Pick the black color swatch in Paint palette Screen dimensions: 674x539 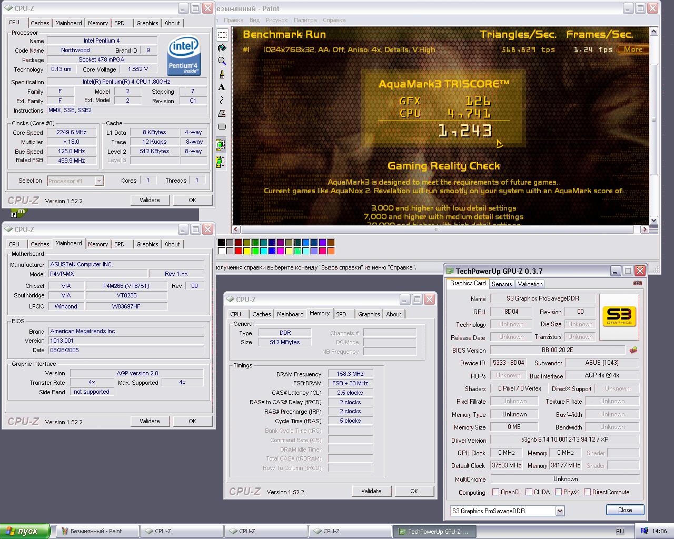click(x=222, y=243)
